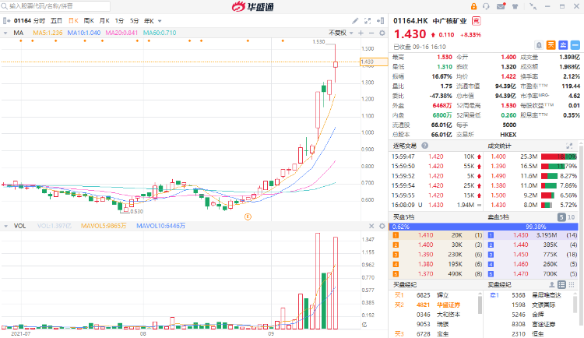This screenshot has height=338, width=584.
Task: Select 年K yearly candlestick tab
Action: [x=149, y=21]
